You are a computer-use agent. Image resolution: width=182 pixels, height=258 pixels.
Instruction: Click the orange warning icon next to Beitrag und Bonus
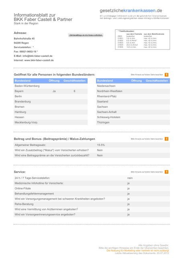pos(166,139)
